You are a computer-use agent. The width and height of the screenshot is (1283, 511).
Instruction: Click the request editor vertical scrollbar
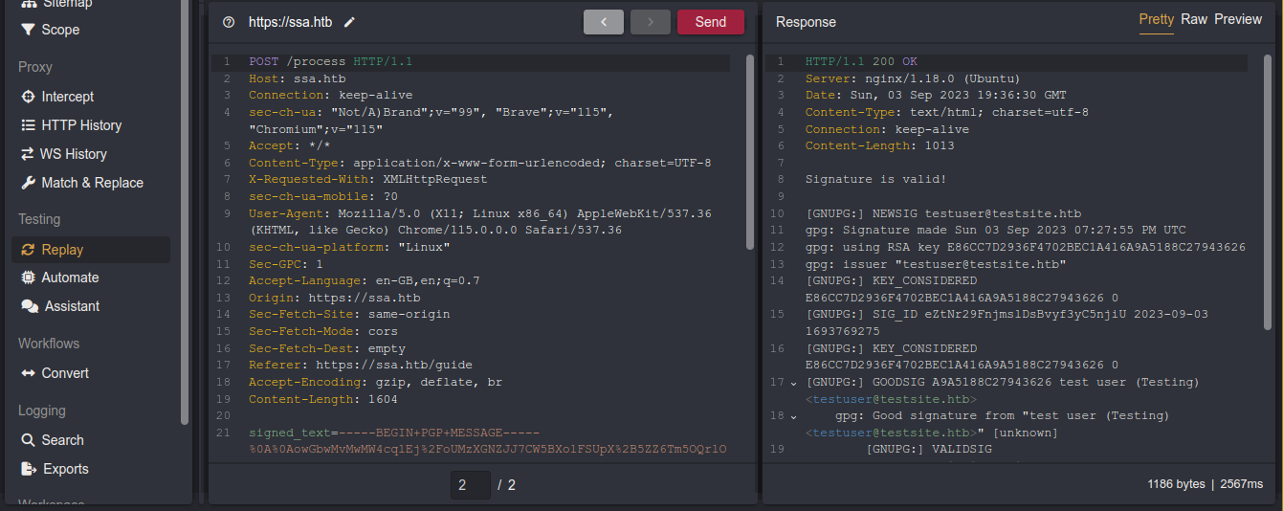click(749, 153)
